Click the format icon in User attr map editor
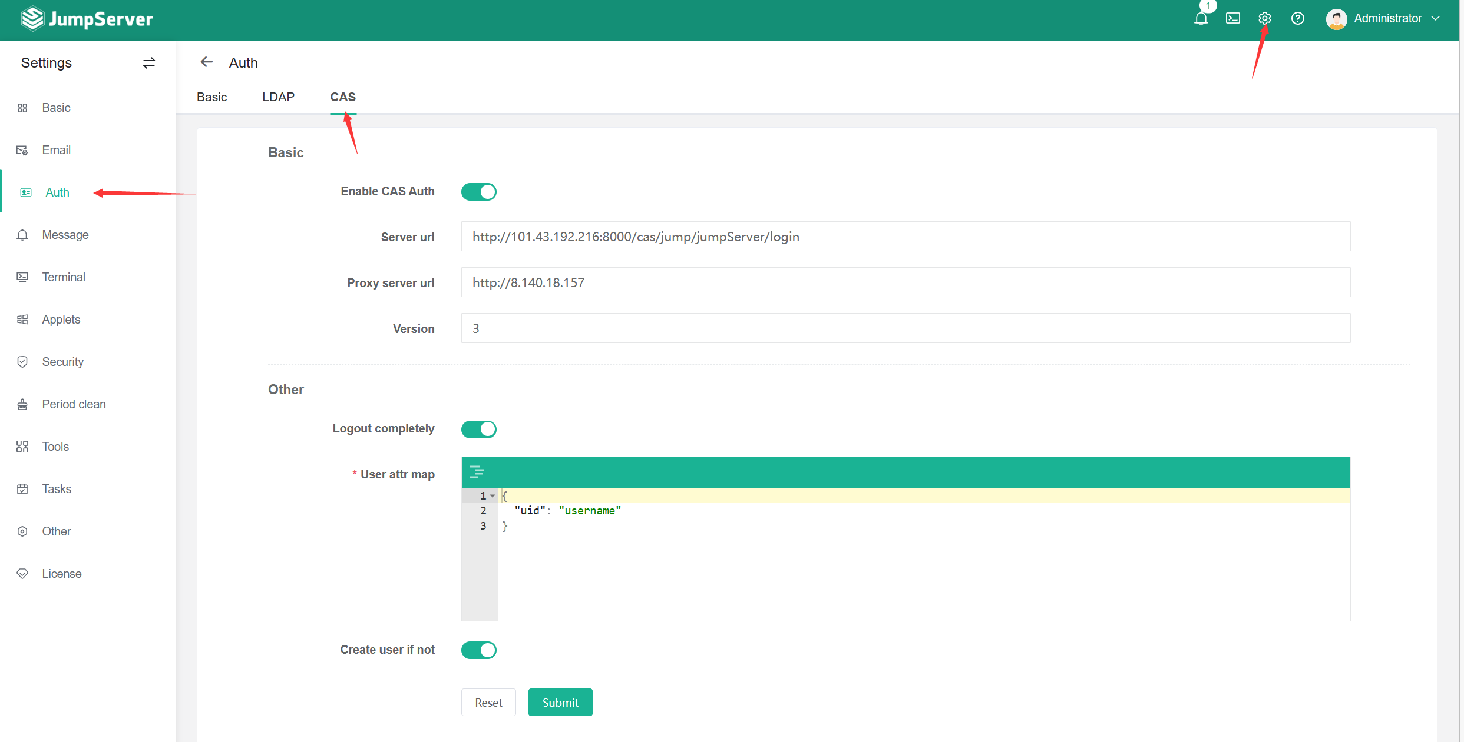The width and height of the screenshot is (1464, 742). pos(476,472)
